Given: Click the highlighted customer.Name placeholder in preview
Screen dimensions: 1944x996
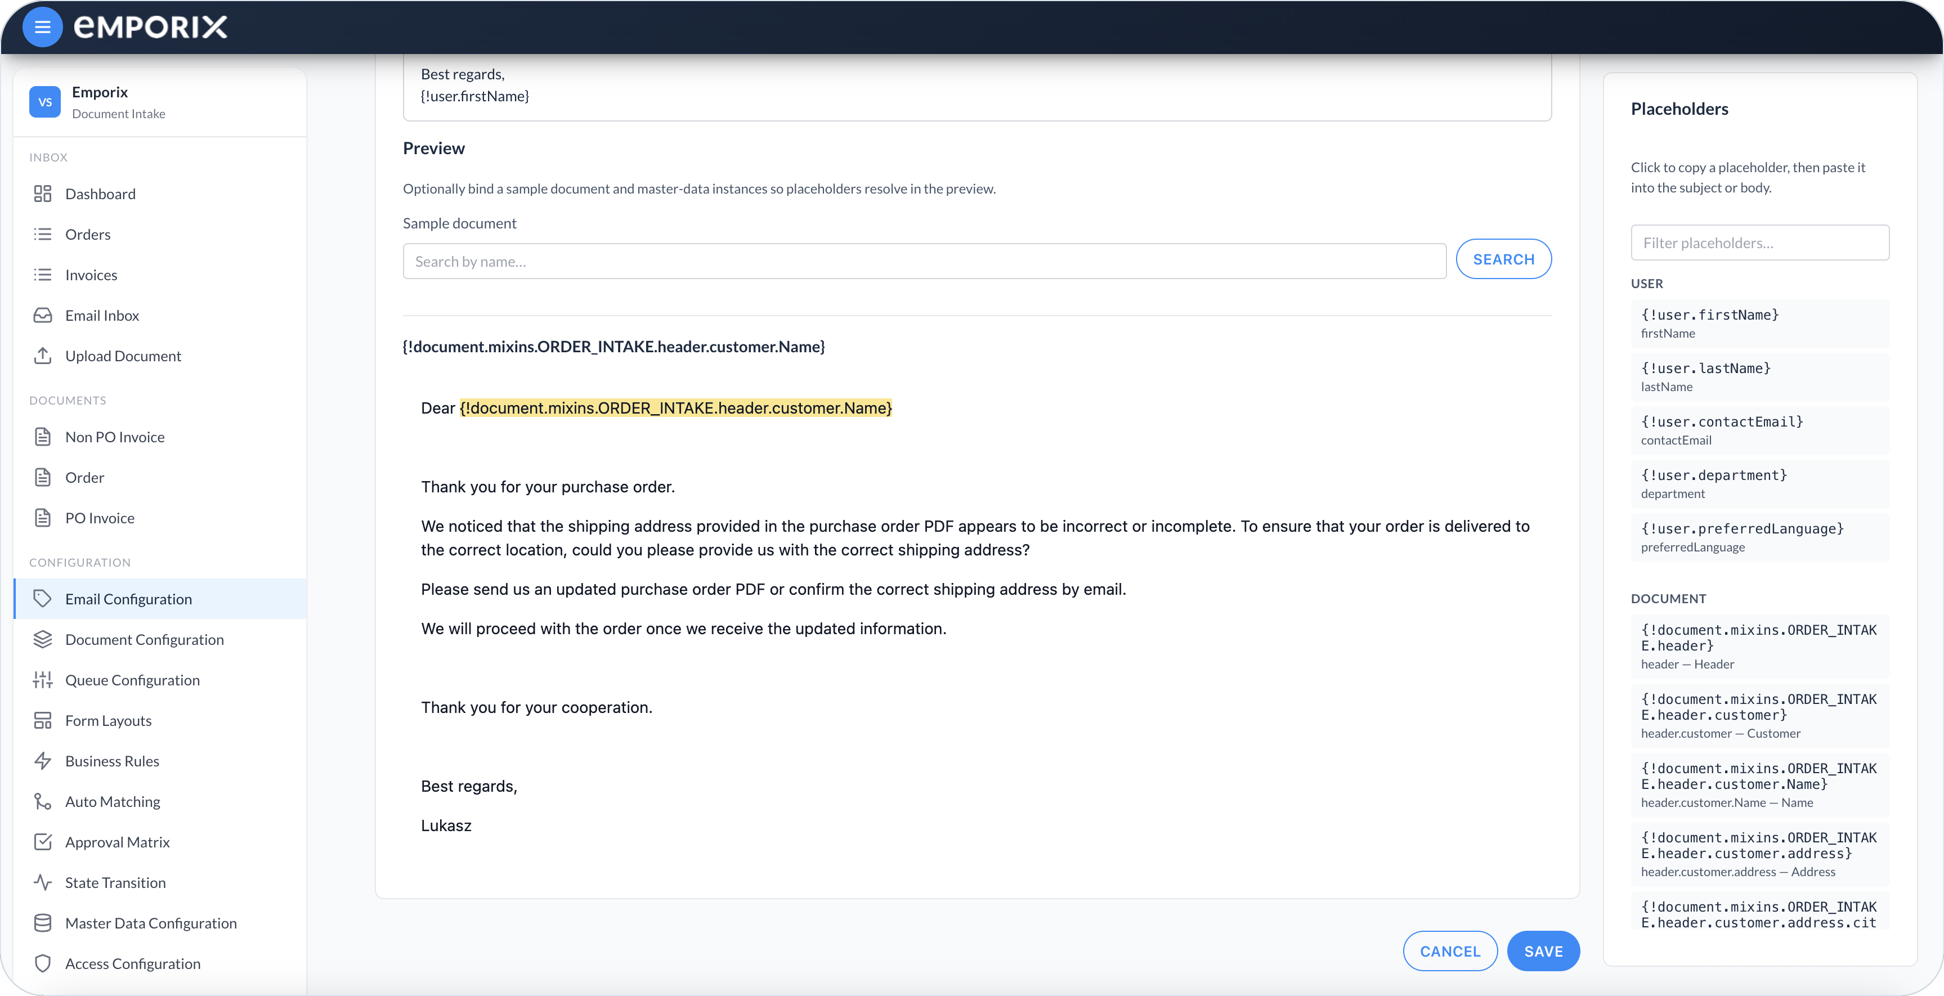Looking at the screenshot, I should pyautogui.click(x=675, y=408).
